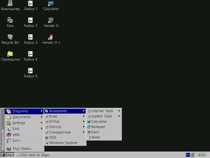
Task: Click the Start button on taskbar
Action: click(x=8, y=155)
